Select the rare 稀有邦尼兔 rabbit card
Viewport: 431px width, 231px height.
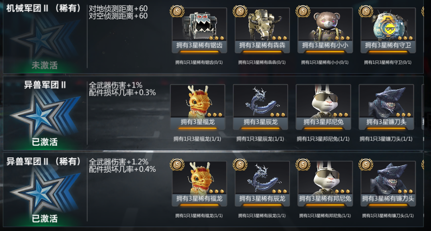click(325, 183)
